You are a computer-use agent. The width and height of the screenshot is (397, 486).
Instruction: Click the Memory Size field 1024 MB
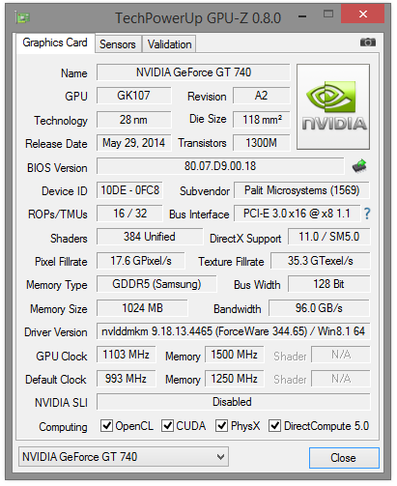coord(142,308)
